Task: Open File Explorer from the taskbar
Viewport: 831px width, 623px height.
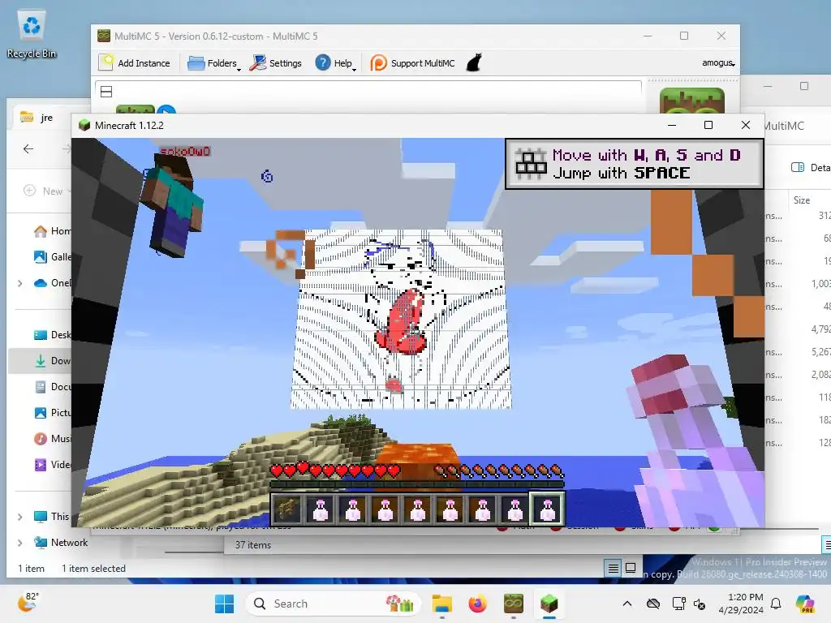Action: pos(442,604)
